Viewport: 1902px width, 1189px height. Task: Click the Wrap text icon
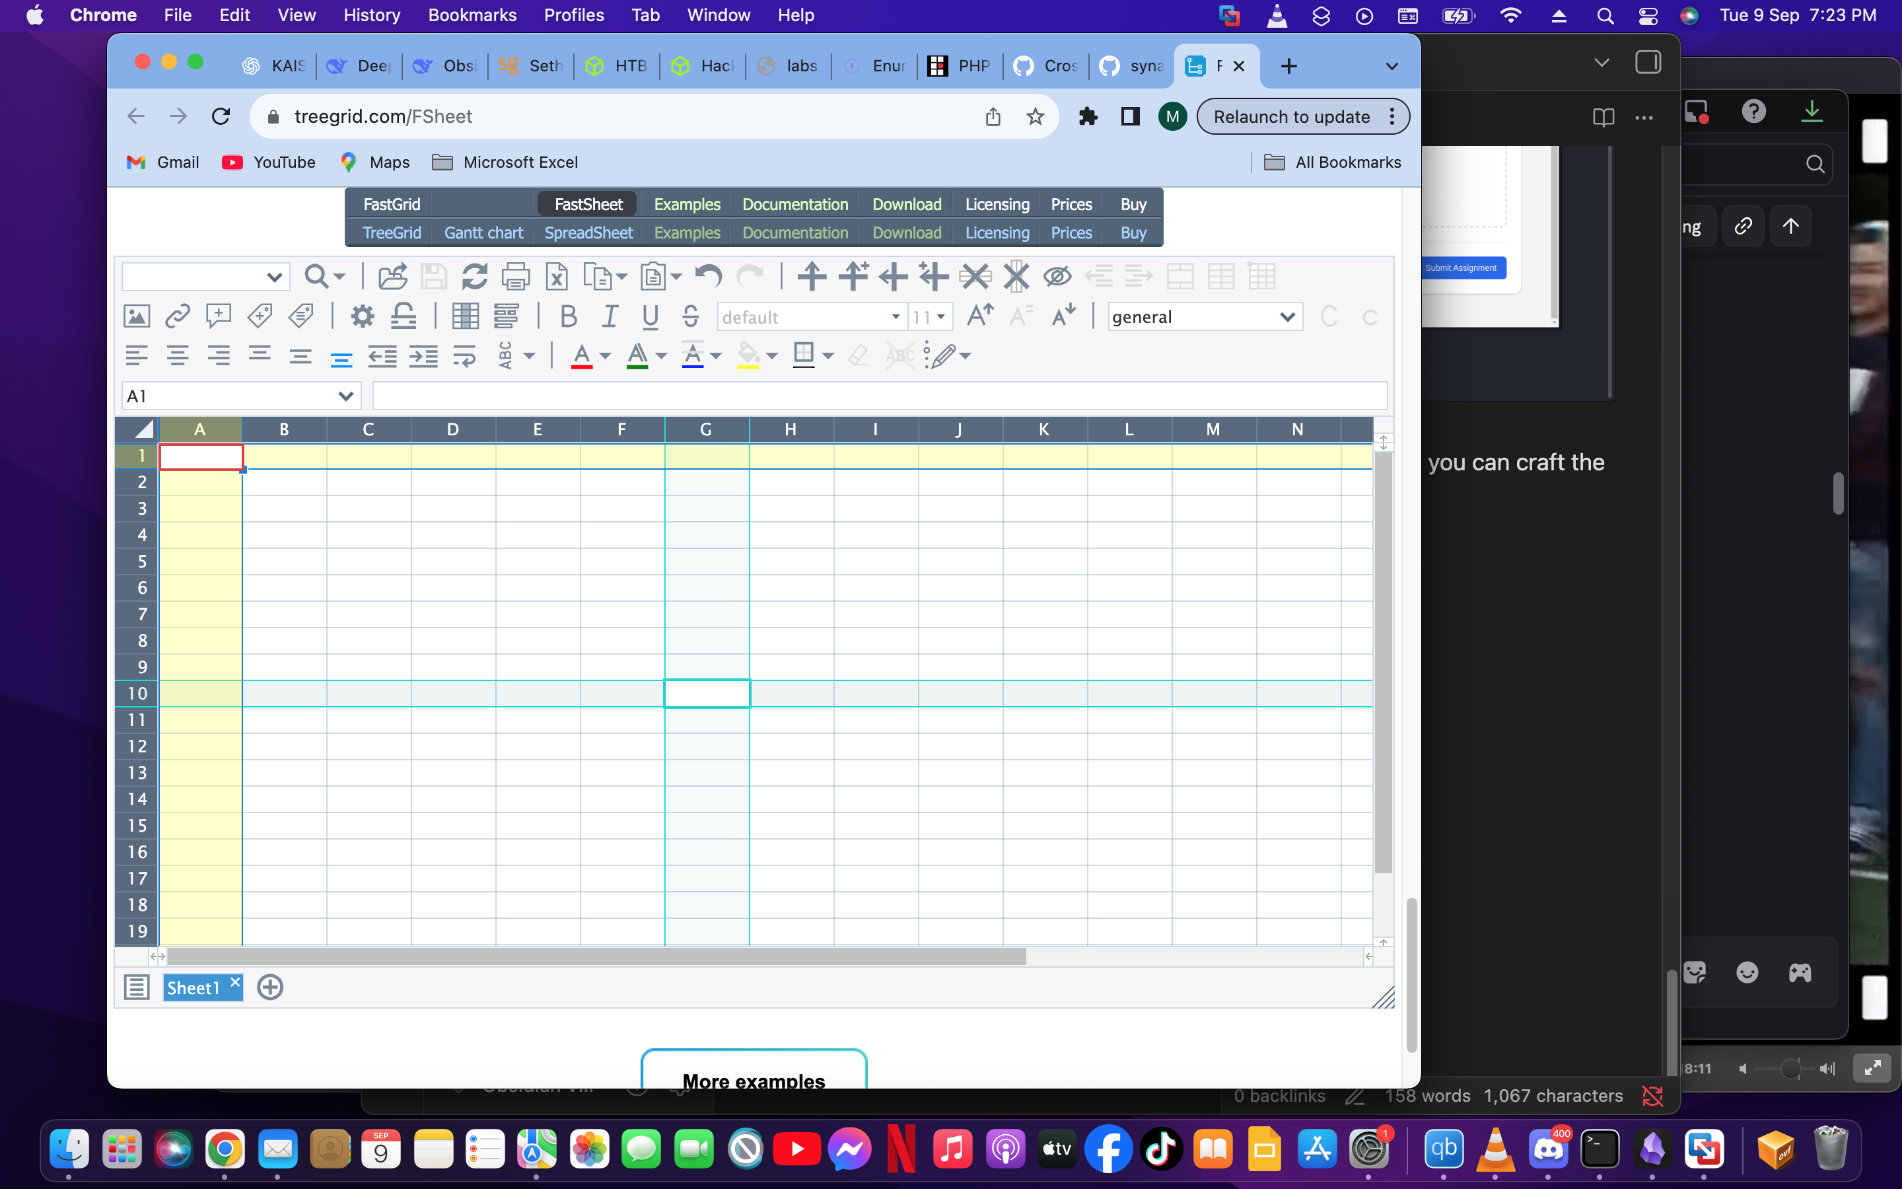[464, 356]
